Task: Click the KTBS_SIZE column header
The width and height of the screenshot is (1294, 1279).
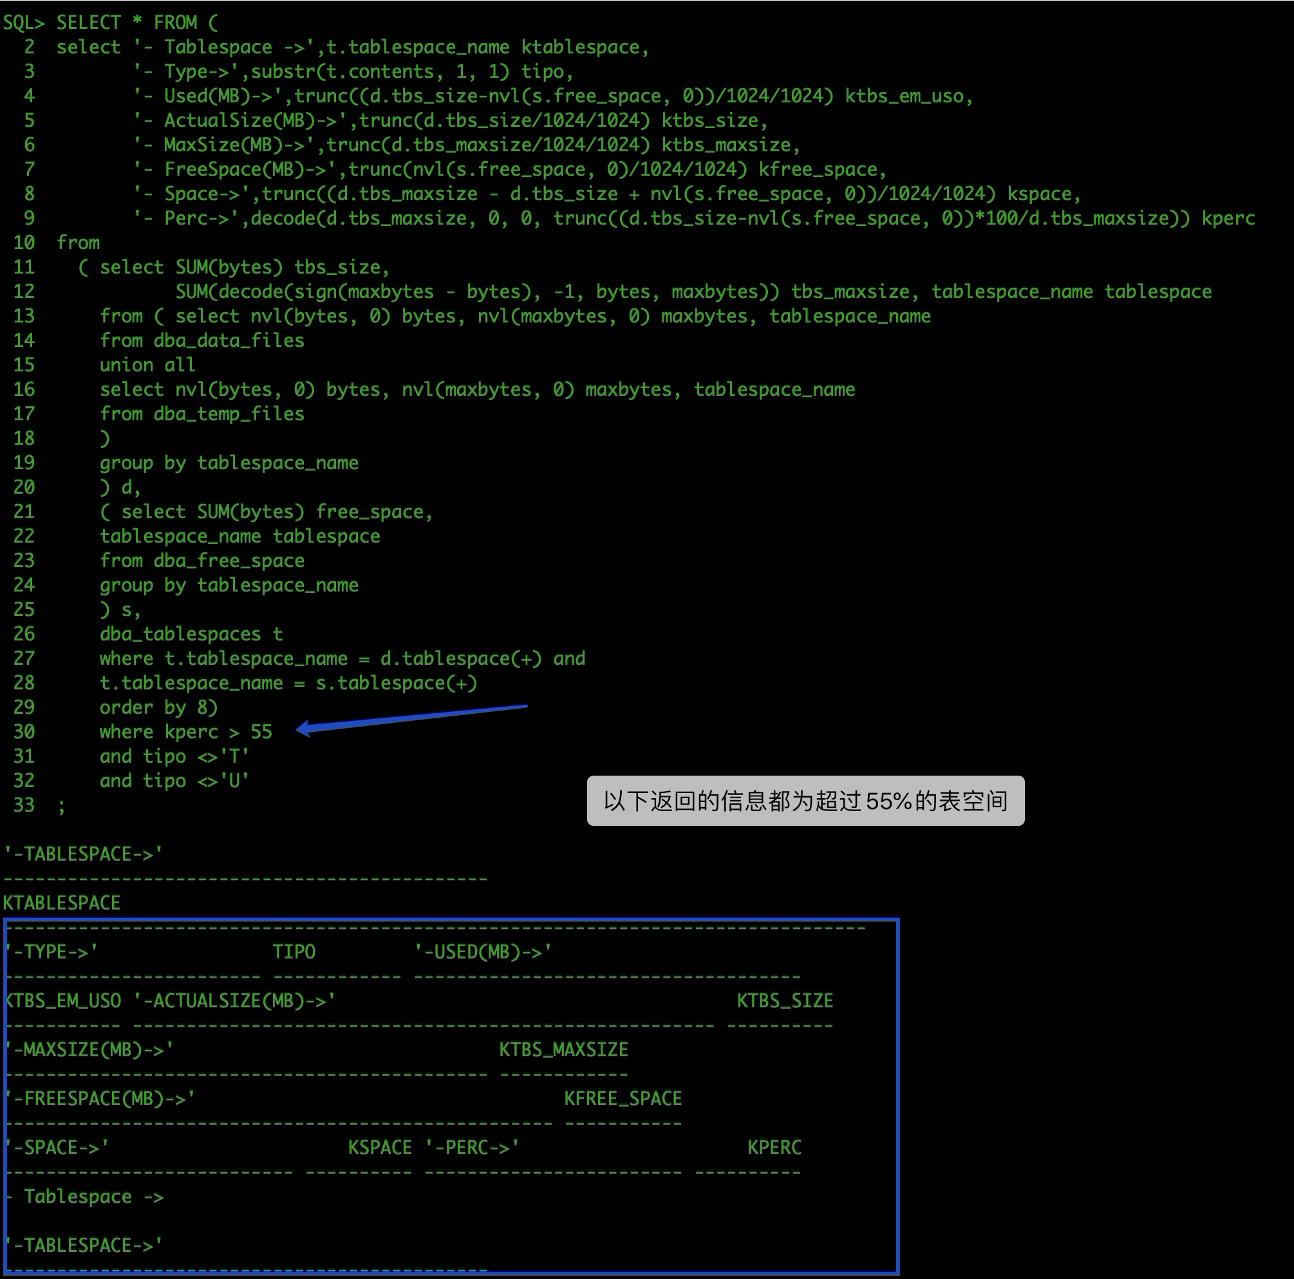Action: 784,1000
